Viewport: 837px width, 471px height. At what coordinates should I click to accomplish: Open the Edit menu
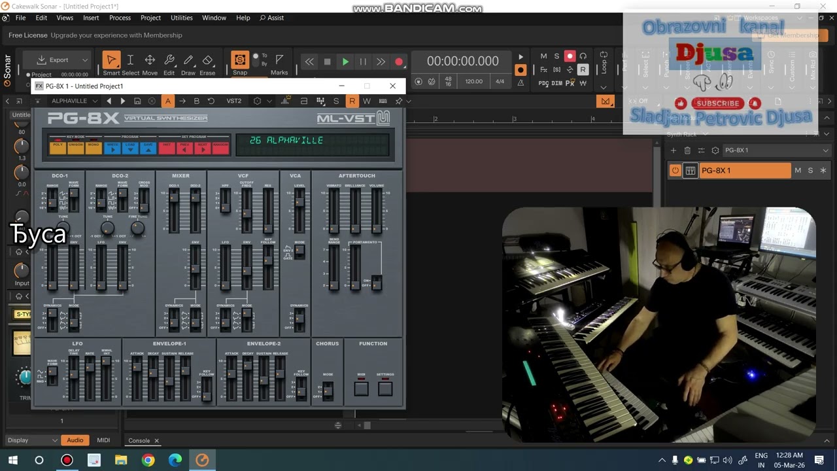[41, 18]
